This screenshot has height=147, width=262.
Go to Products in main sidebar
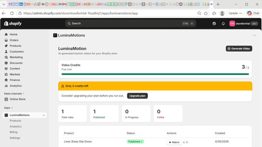(x=16, y=46)
